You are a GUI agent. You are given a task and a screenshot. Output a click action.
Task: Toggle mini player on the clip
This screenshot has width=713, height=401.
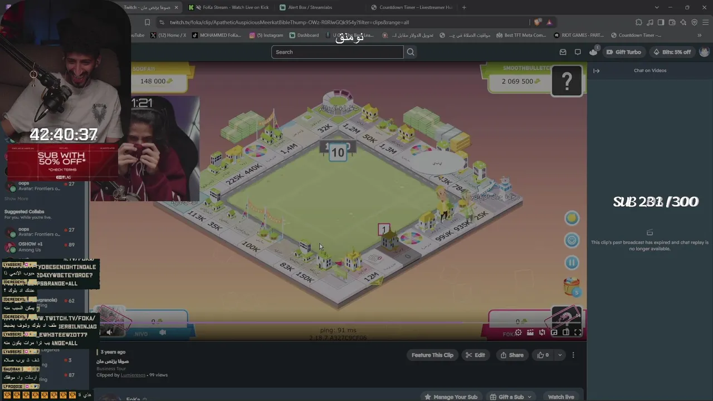[x=554, y=332]
